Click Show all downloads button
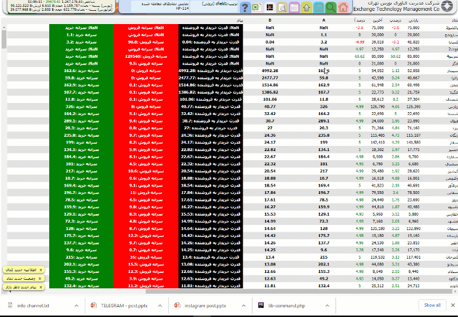Viewport: 458px width, 317px height. point(432,305)
